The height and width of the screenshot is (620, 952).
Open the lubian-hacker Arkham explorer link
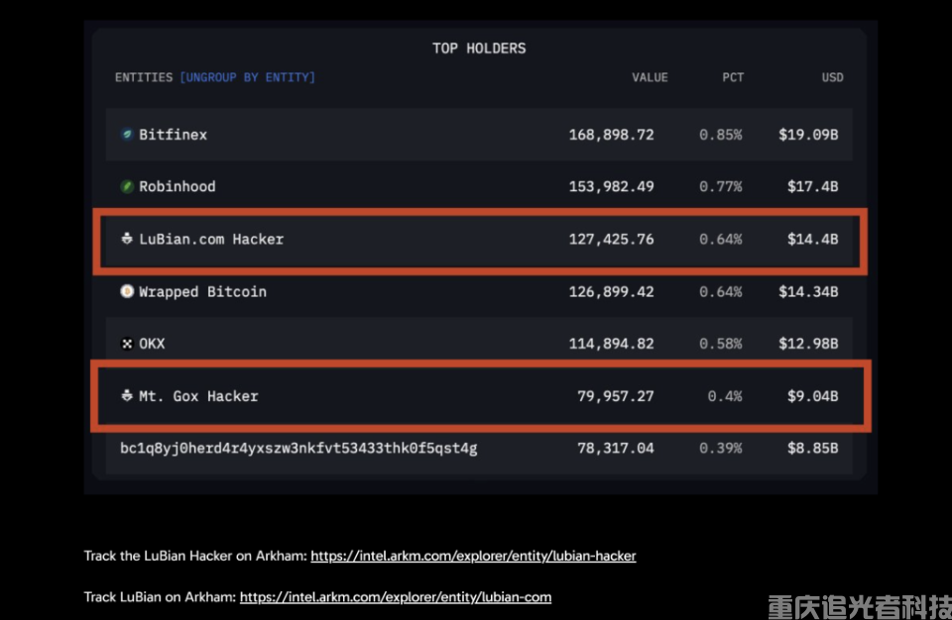(x=473, y=556)
